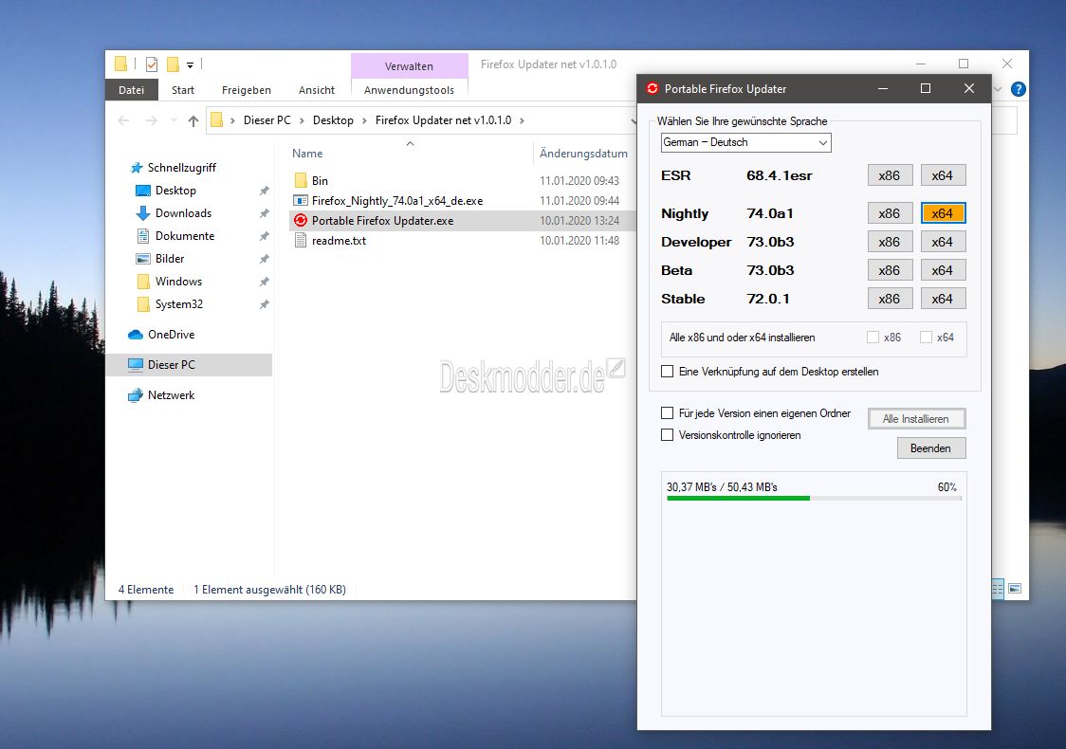Tick the x86 checkbox for installing all

(x=873, y=338)
